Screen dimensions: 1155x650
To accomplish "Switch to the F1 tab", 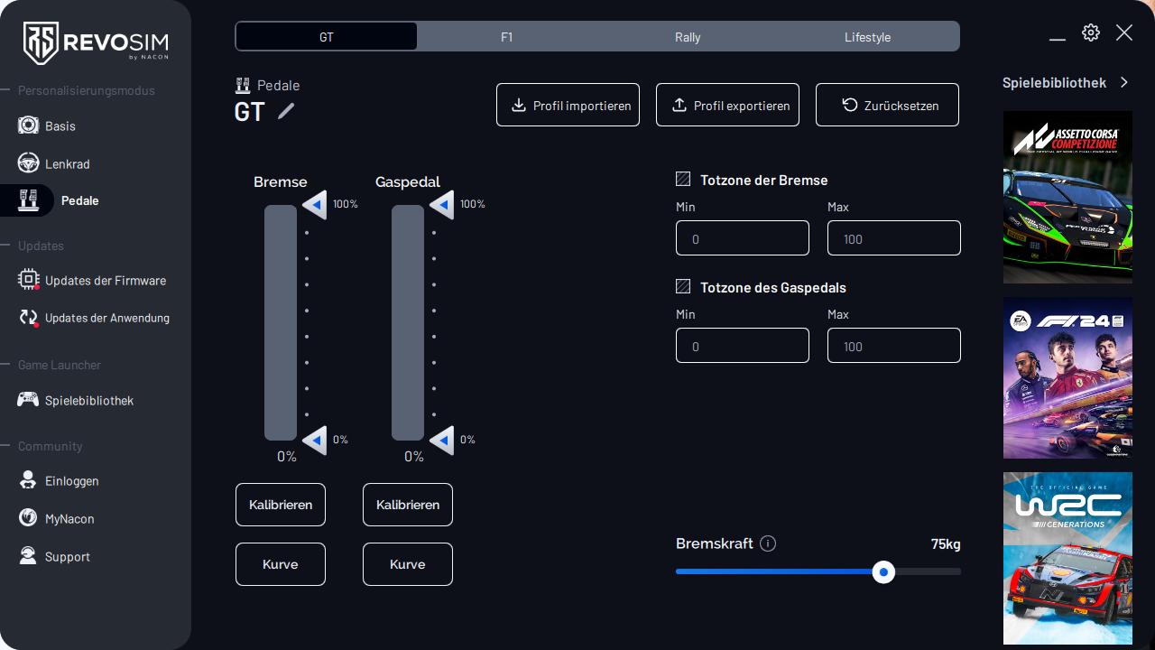I will click(507, 37).
